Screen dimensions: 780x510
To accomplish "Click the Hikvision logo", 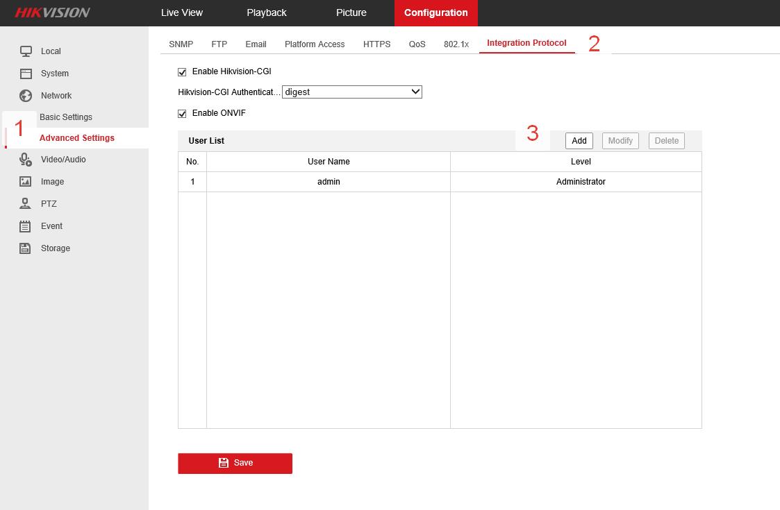I will [x=52, y=12].
